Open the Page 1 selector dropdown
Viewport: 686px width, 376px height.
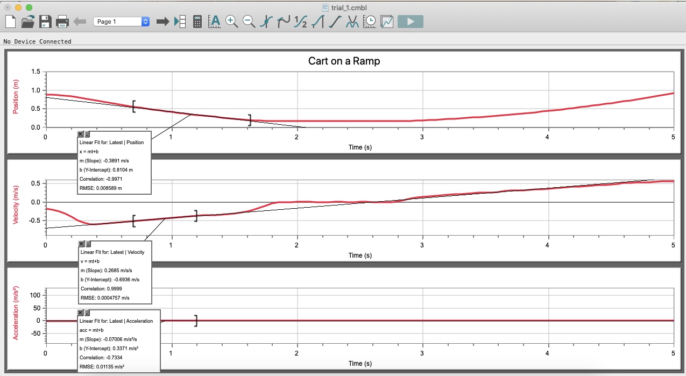(x=122, y=22)
